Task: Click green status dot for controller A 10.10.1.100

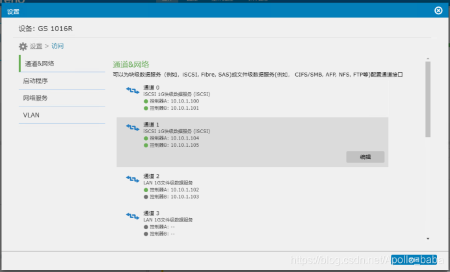Action: click(x=146, y=101)
